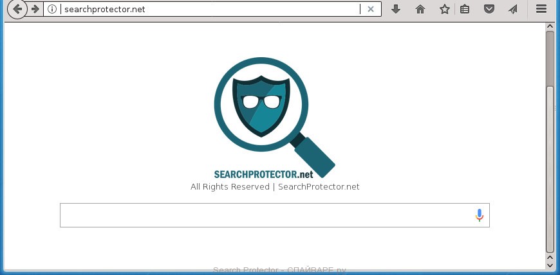This screenshot has width=560, height=275.
Task: Click the scrollbar down arrow
Action: point(550,265)
